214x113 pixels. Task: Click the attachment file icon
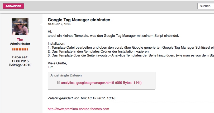pyautogui.click(x=59, y=83)
